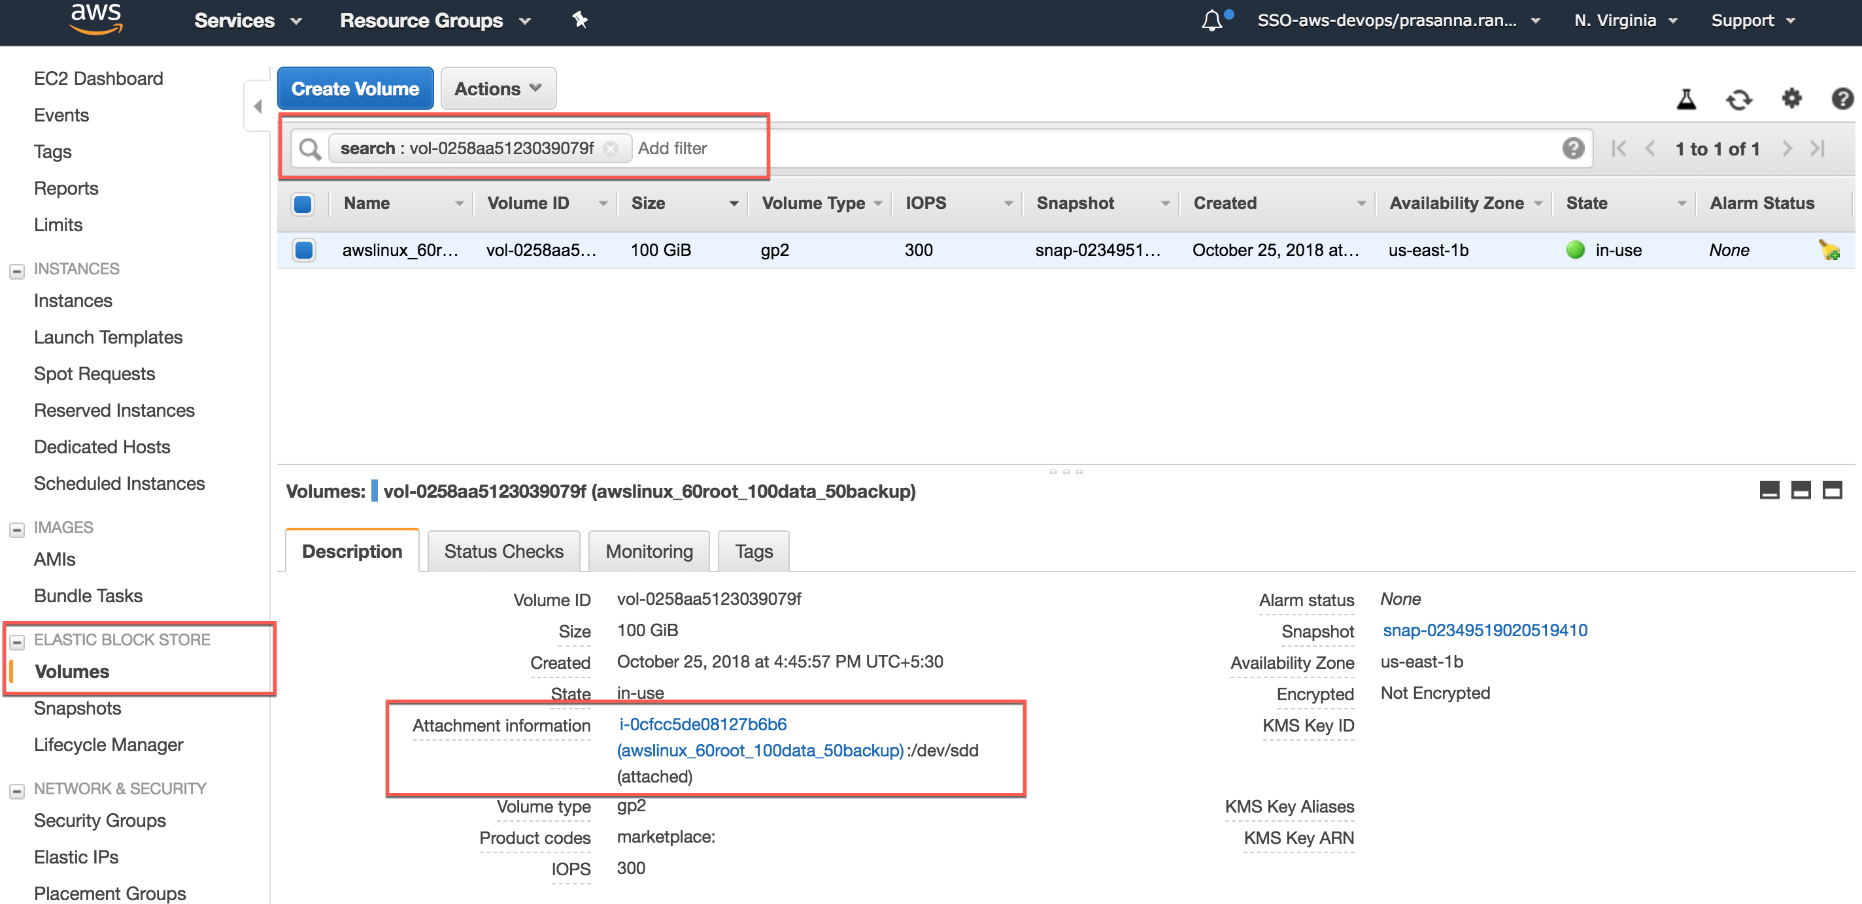Sort by the State column header
The image size is (1862, 904).
1624,204
